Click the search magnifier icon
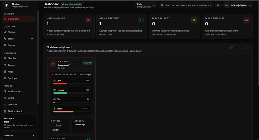 pyautogui.click(x=162, y=5)
